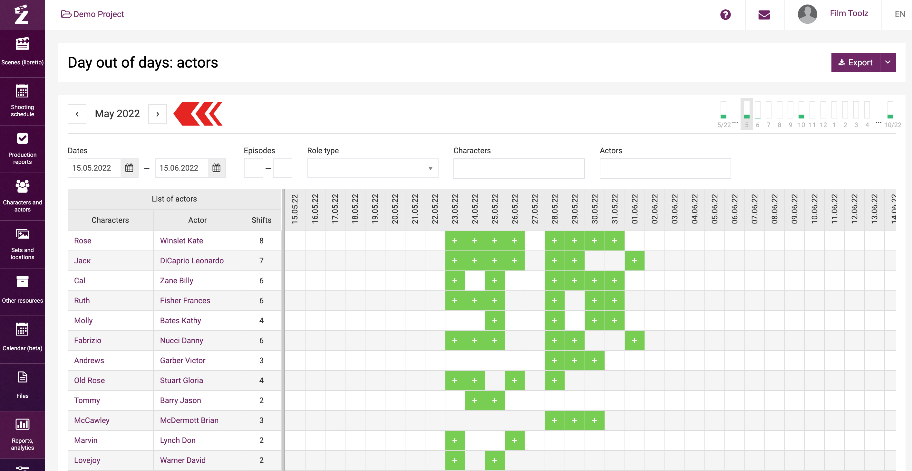The width and height of the screenshot is (912, 471).
Task: Click the Film Toolz logo icon
Action: click(22, 14)
